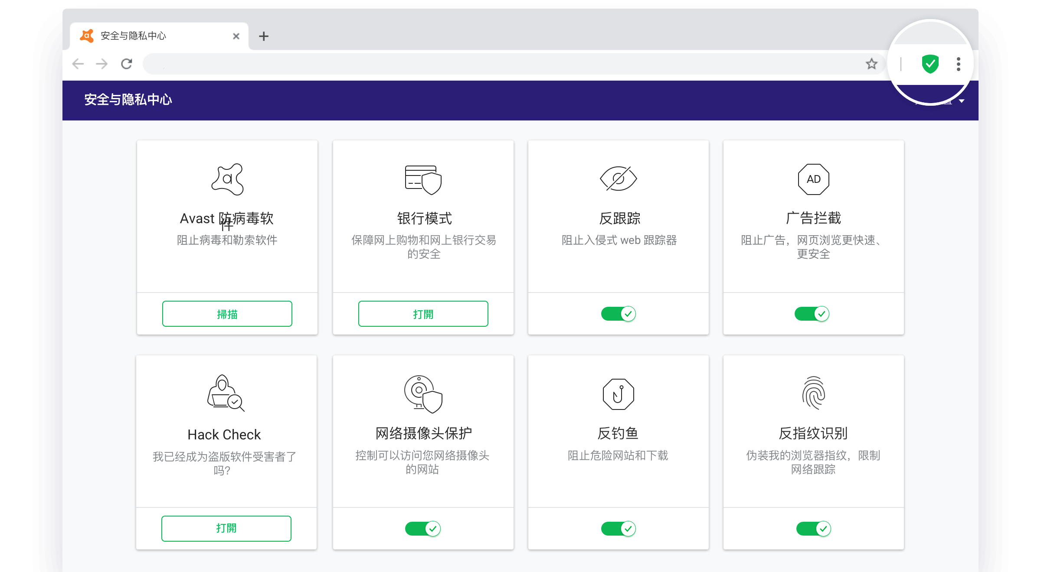
Task: Open a new tab with plus button
Action: [264, 36]
